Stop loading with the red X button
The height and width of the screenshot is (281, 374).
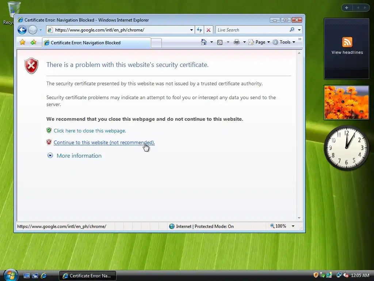(x=209, y=30)
